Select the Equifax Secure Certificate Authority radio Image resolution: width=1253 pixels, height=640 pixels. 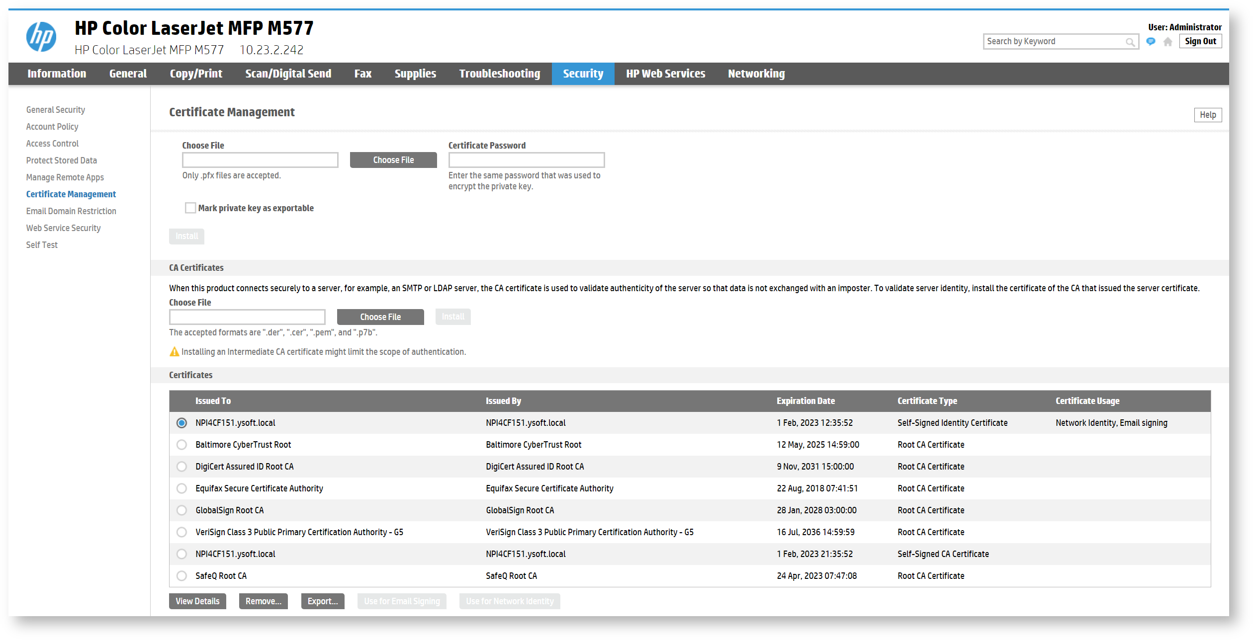(181, 488)
